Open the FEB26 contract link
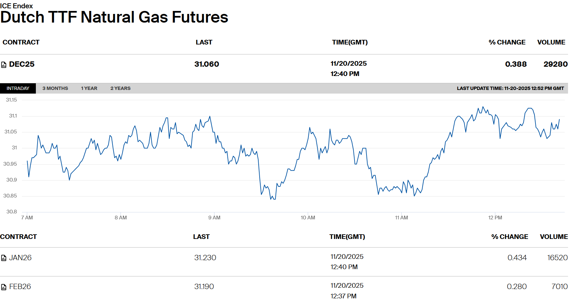575x301 pixels. [x=20, y=287]
